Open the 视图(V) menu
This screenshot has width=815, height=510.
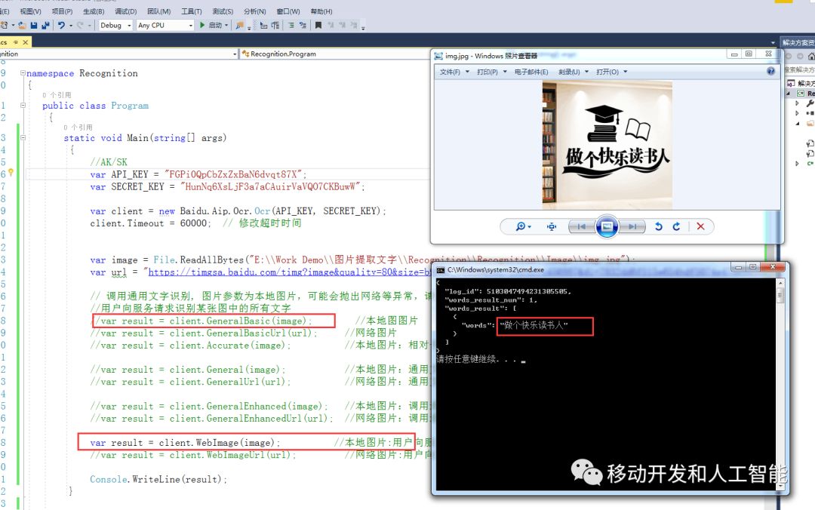click(x=30, y=11)
